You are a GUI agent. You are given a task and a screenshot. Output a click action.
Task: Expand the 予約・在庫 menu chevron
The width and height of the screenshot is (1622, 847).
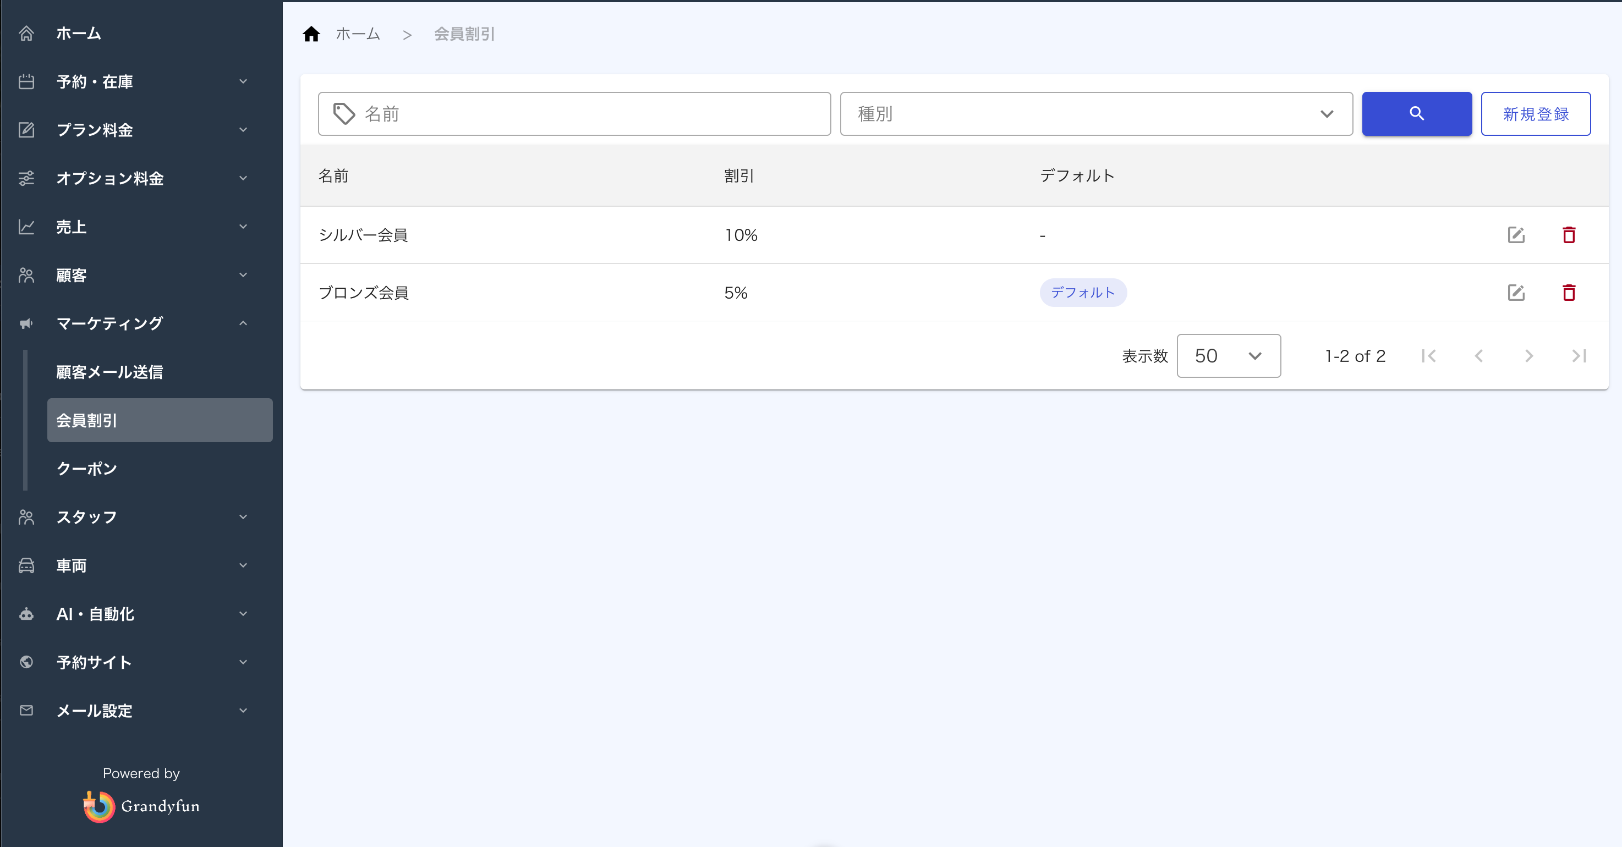(x=243, y=82)
